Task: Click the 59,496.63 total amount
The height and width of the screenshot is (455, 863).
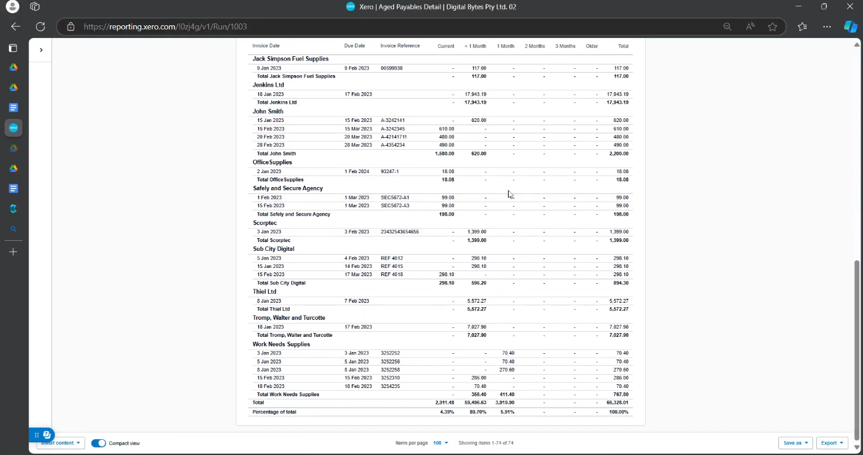Action: click(x=475, y=403)
